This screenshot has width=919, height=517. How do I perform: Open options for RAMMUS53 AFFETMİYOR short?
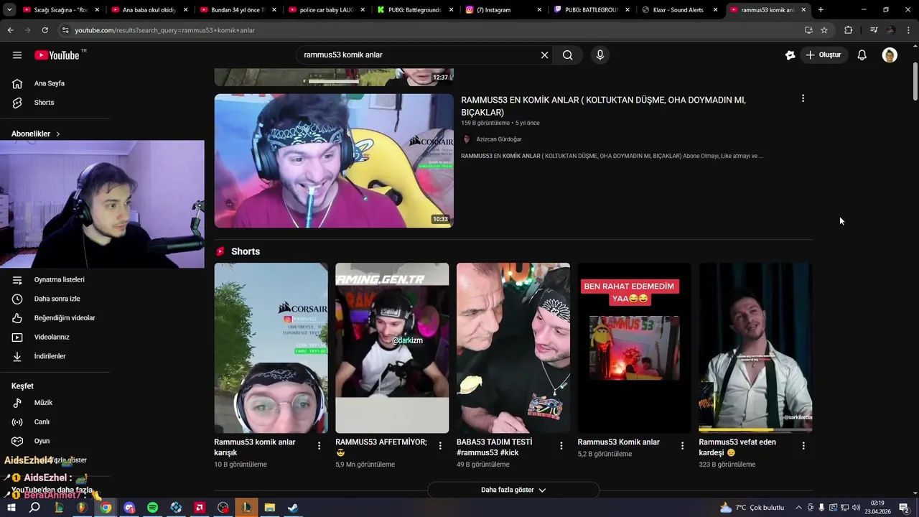[x=440, y=446]
